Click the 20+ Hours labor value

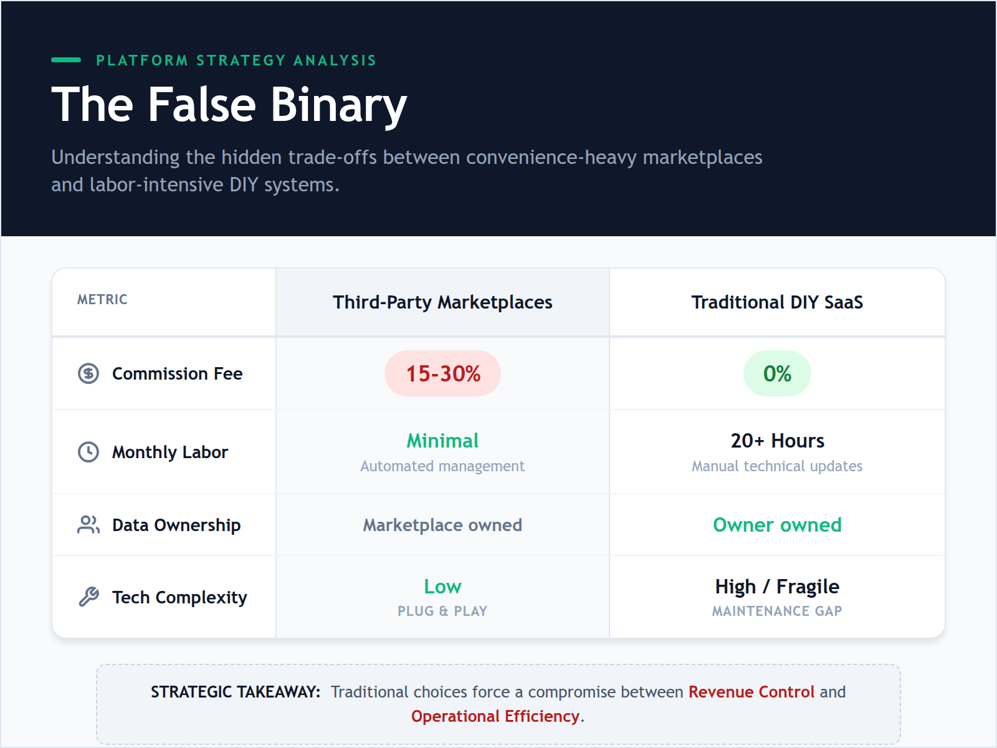point(777,441)
